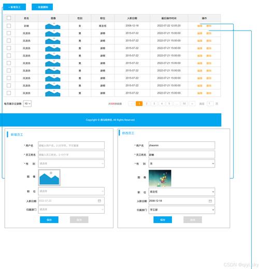Viewport: 259px width, 269px height.
Task: Click blue 保存 button in 修改员工 form
Action: click(163, 220)
